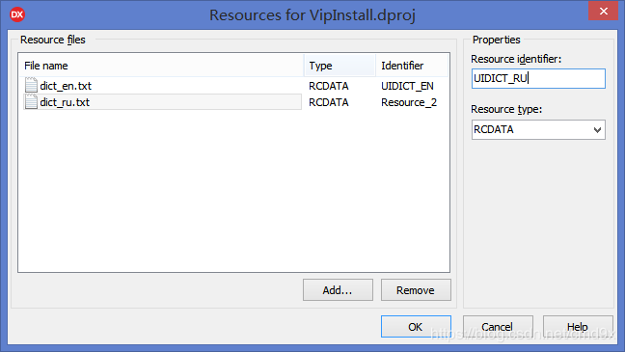Click the Resource_2 identifier cell
Screen dimensions: 625x352
pyautogui.click(x=409, y=102)
